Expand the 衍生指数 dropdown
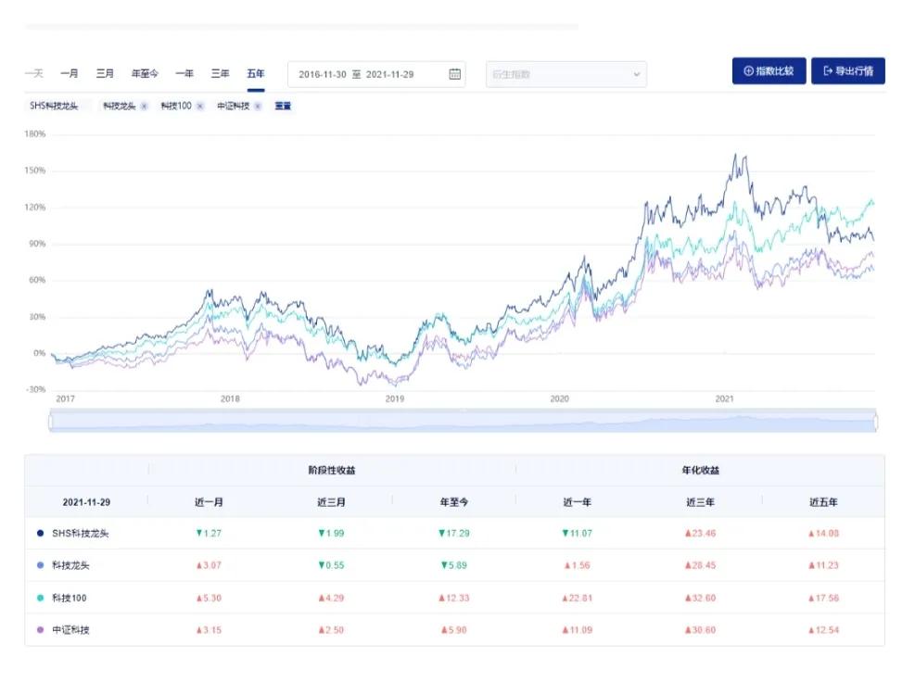Screen dimensions: 915x682 (x=566, y=74)
